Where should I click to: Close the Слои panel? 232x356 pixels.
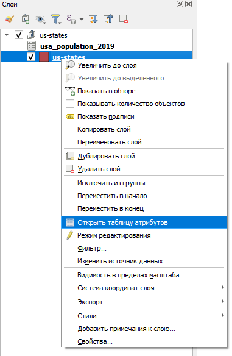(x=188, y=4)
